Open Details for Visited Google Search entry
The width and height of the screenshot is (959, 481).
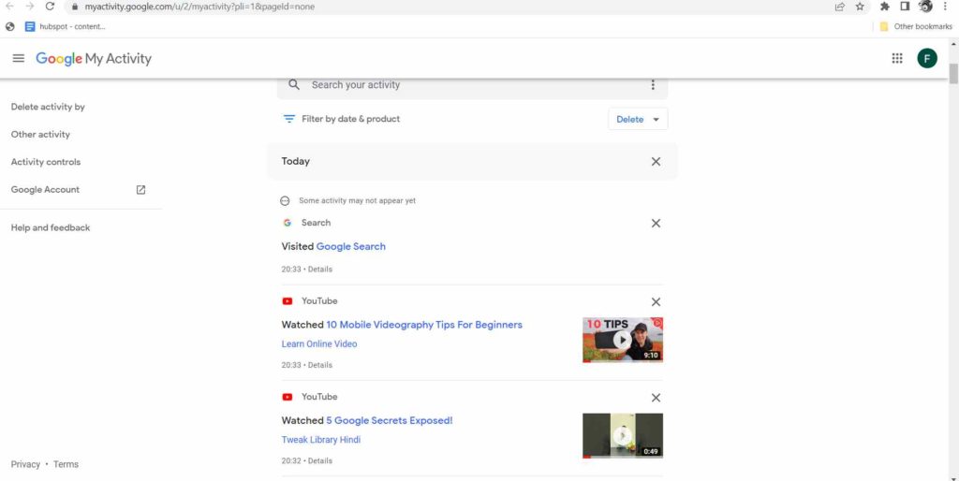click(320, 269)
